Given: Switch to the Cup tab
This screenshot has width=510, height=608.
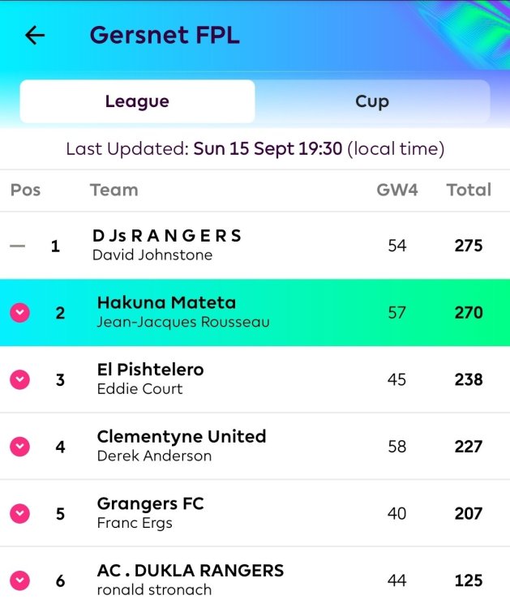Looking at the screenshot, I should tap(372, 101).
